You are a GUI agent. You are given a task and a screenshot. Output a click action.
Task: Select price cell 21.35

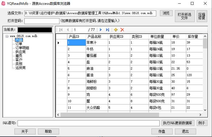(178, 68)
